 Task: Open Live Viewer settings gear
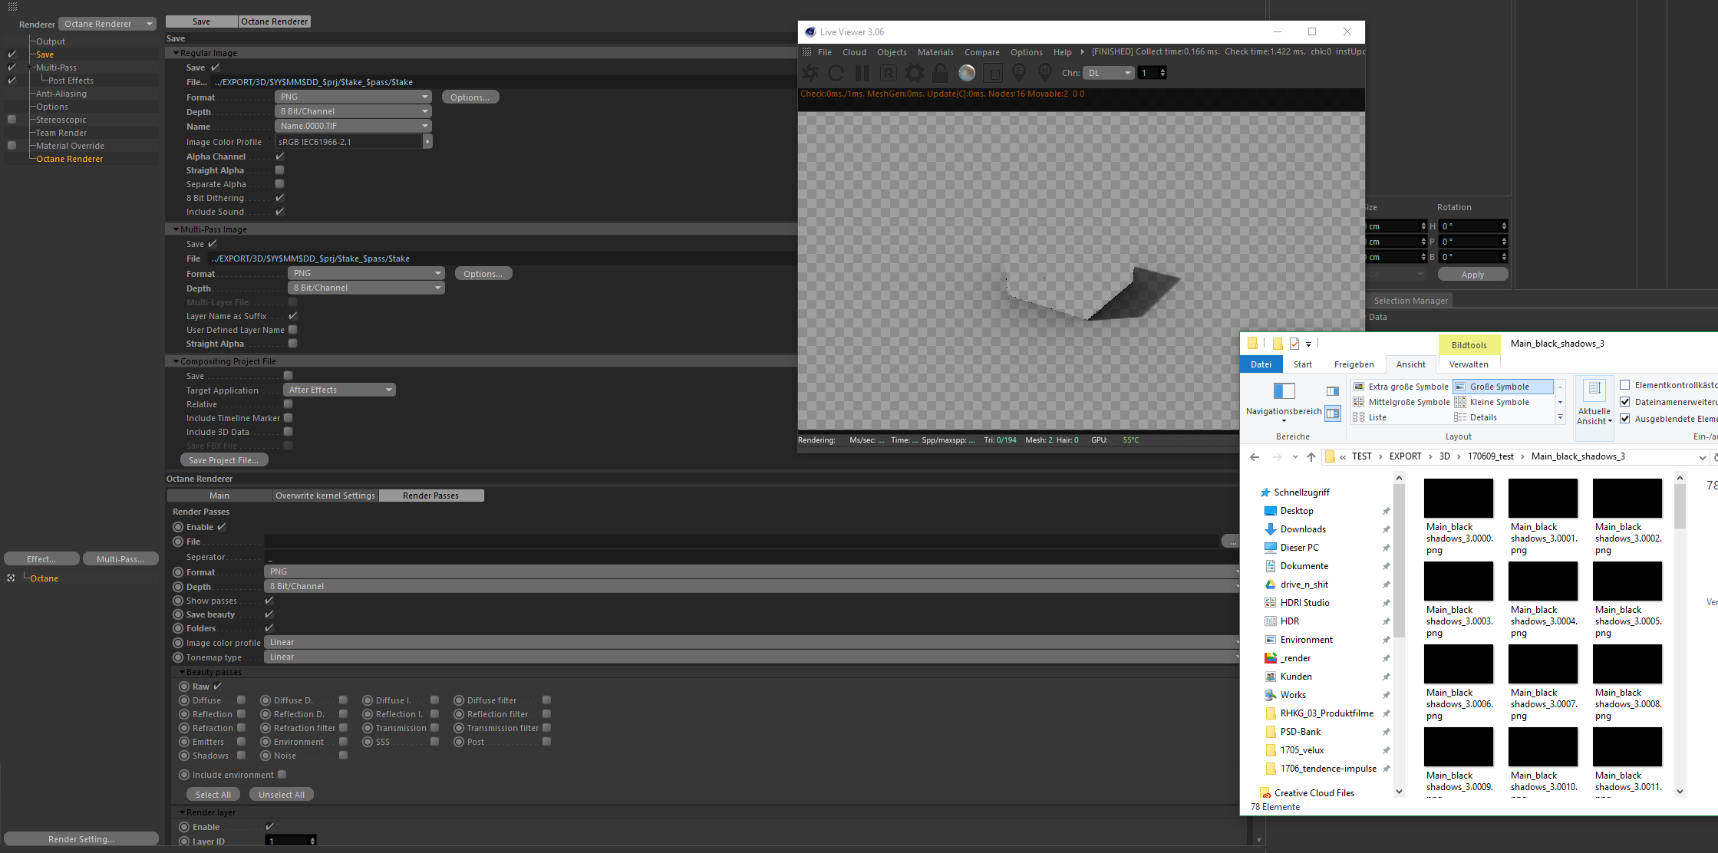pos(914,73)
